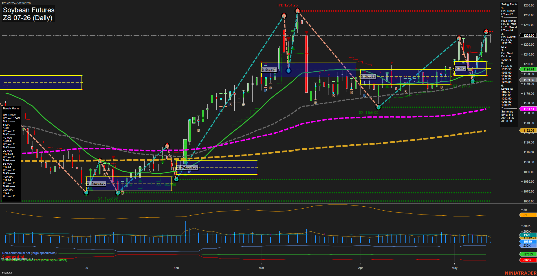Screen dimensions: 537x276
Task: Click the M:May monthly range label
Action: 460,68
